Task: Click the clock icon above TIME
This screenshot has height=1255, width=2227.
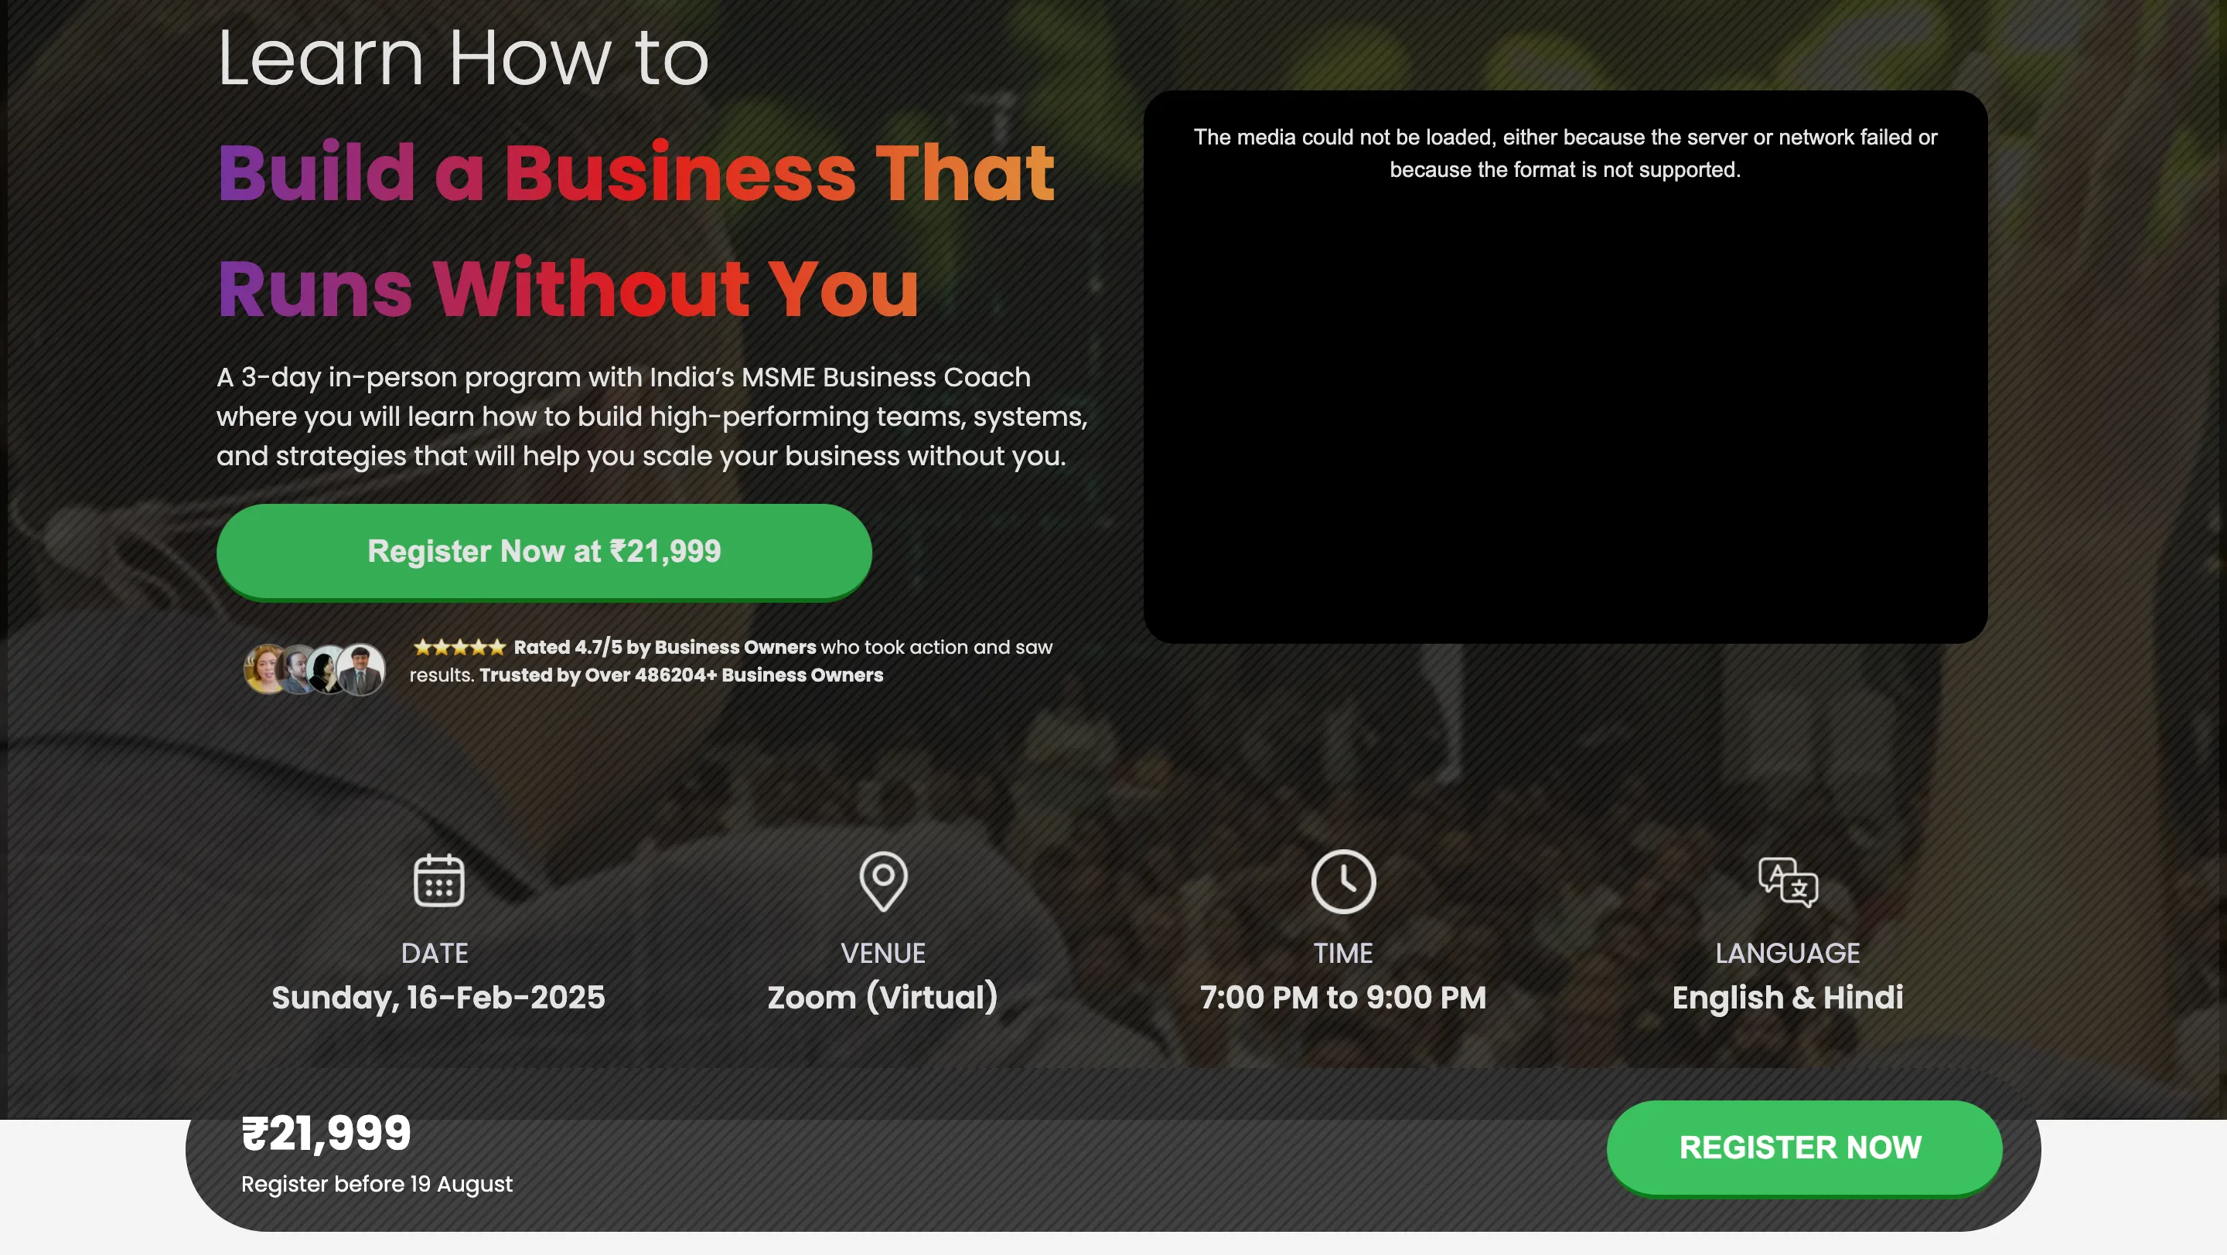Action: coord(1342,881)
